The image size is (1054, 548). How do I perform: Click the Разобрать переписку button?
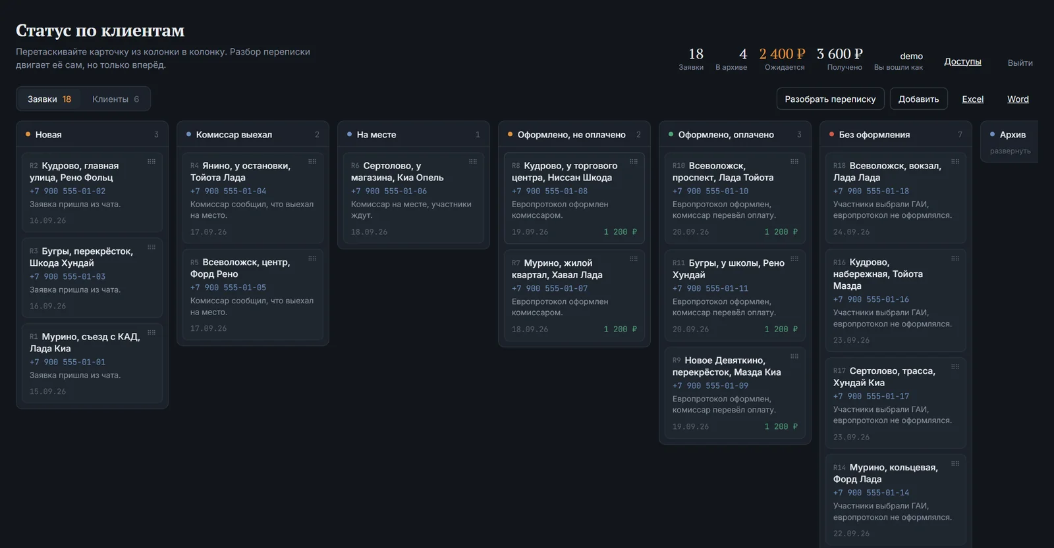click(x=830, y=99)
